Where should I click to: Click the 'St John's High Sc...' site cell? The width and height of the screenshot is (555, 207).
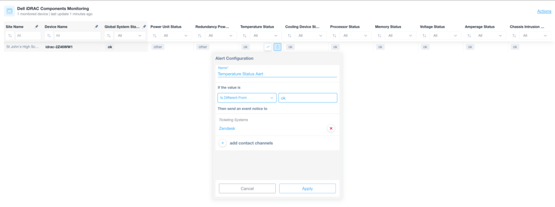(x=23, y=47)
